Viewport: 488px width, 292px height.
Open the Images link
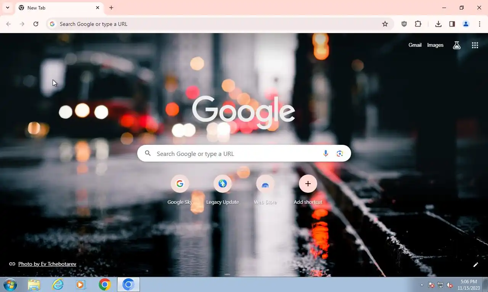pyautogui.click(x=435, y=45)
